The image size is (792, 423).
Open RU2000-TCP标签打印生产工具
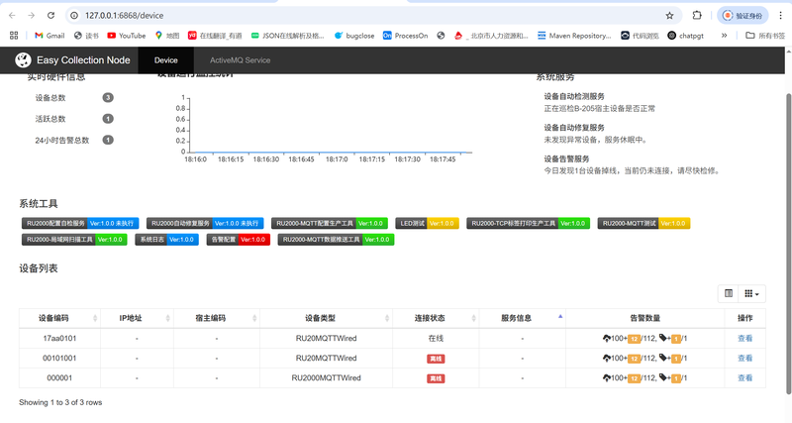tap(529, 223)
